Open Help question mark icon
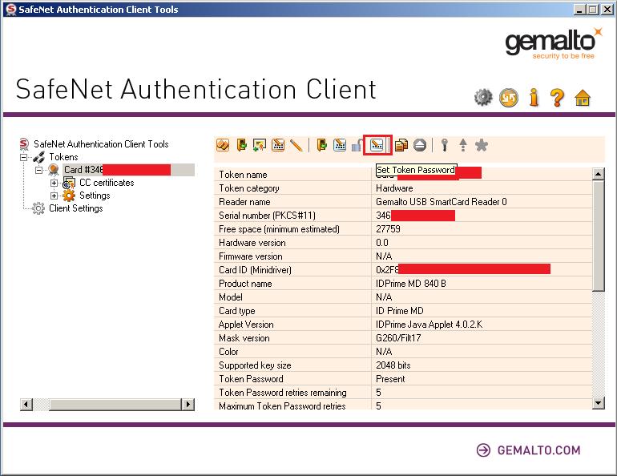617x476 pixels. [557, 98]
